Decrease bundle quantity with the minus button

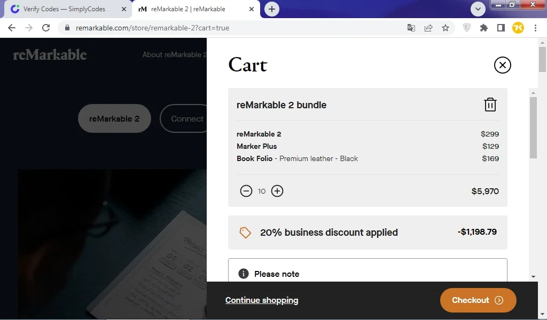[246, 191]
